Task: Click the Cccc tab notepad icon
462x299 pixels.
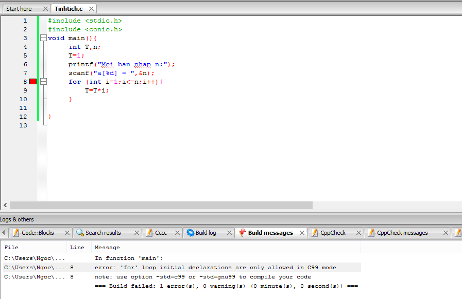Action: point(149,233)
